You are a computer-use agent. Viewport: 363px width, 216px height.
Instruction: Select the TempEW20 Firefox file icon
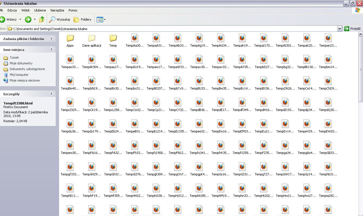(x=328, y=124)
